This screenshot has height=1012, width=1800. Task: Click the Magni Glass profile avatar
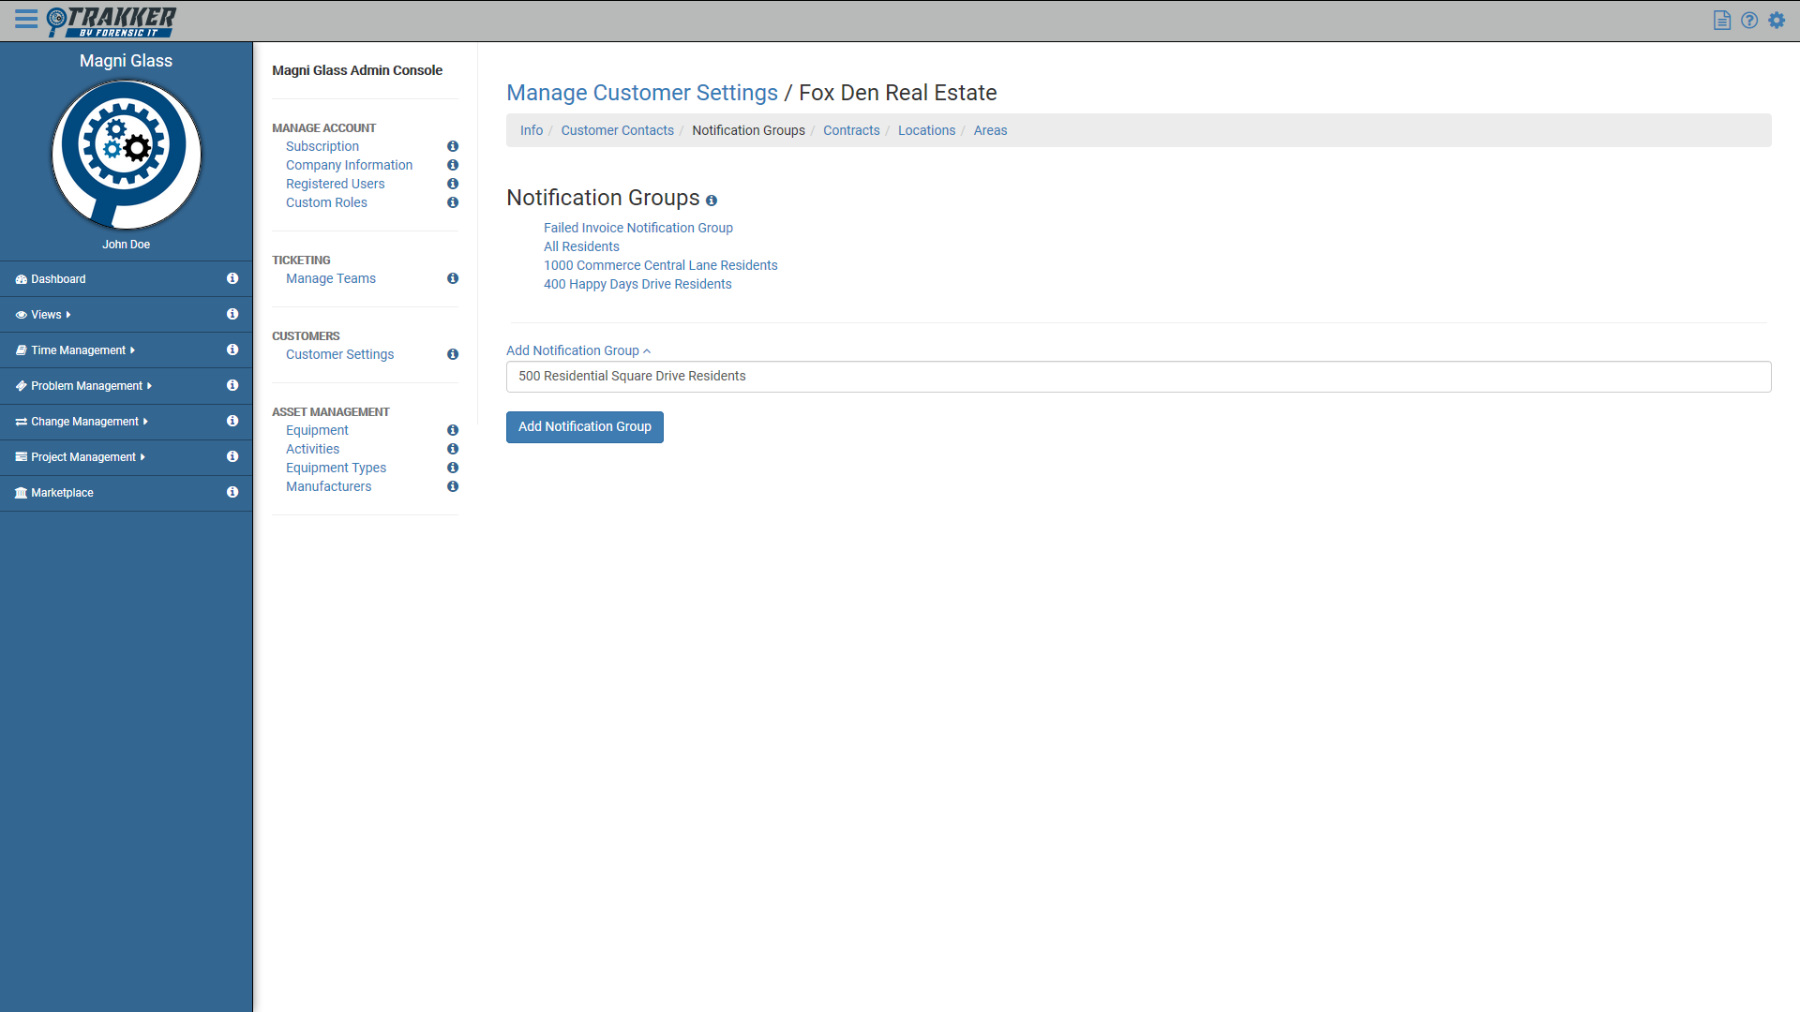[126, 154]
